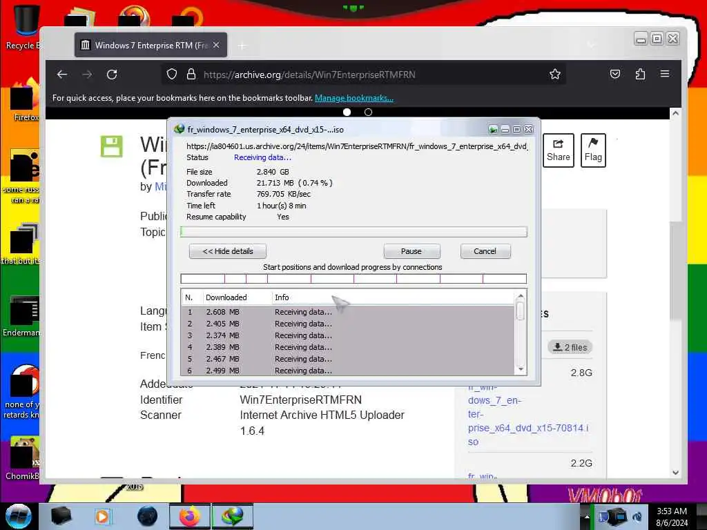The image size is (707, 530).
Task: Click the download URL text in dialog
Action: pos(357,146)
